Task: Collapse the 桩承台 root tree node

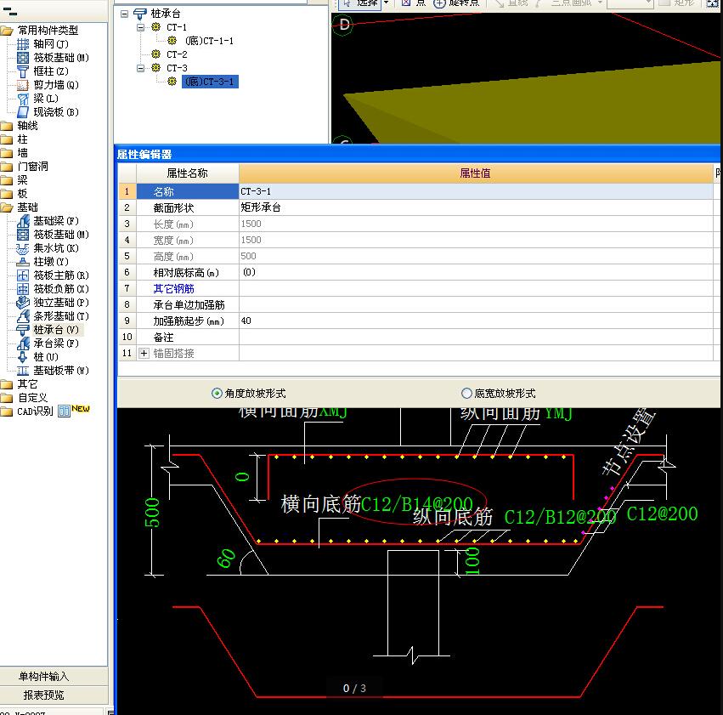Action: (125, 14)
